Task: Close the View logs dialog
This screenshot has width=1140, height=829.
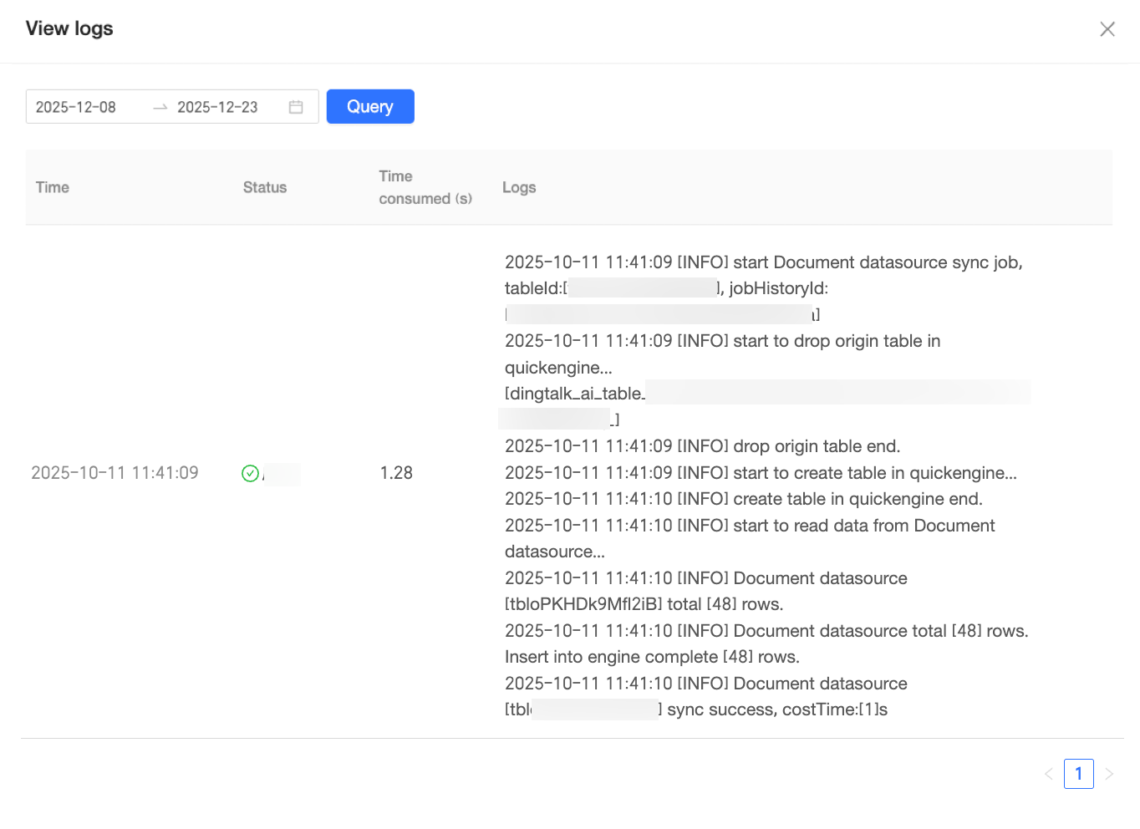Action: coord(1107,29)
